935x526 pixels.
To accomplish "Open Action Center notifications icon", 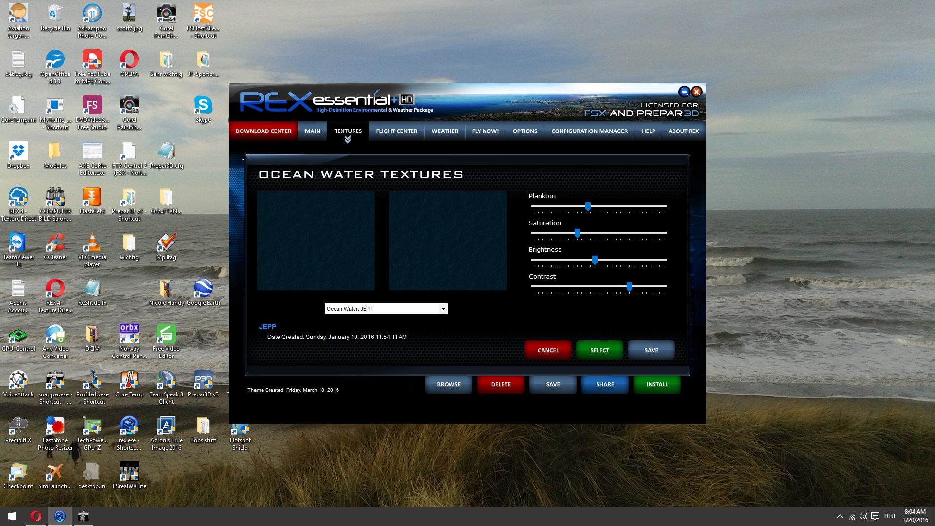I will pyautogui.click(x=875, y=516).
